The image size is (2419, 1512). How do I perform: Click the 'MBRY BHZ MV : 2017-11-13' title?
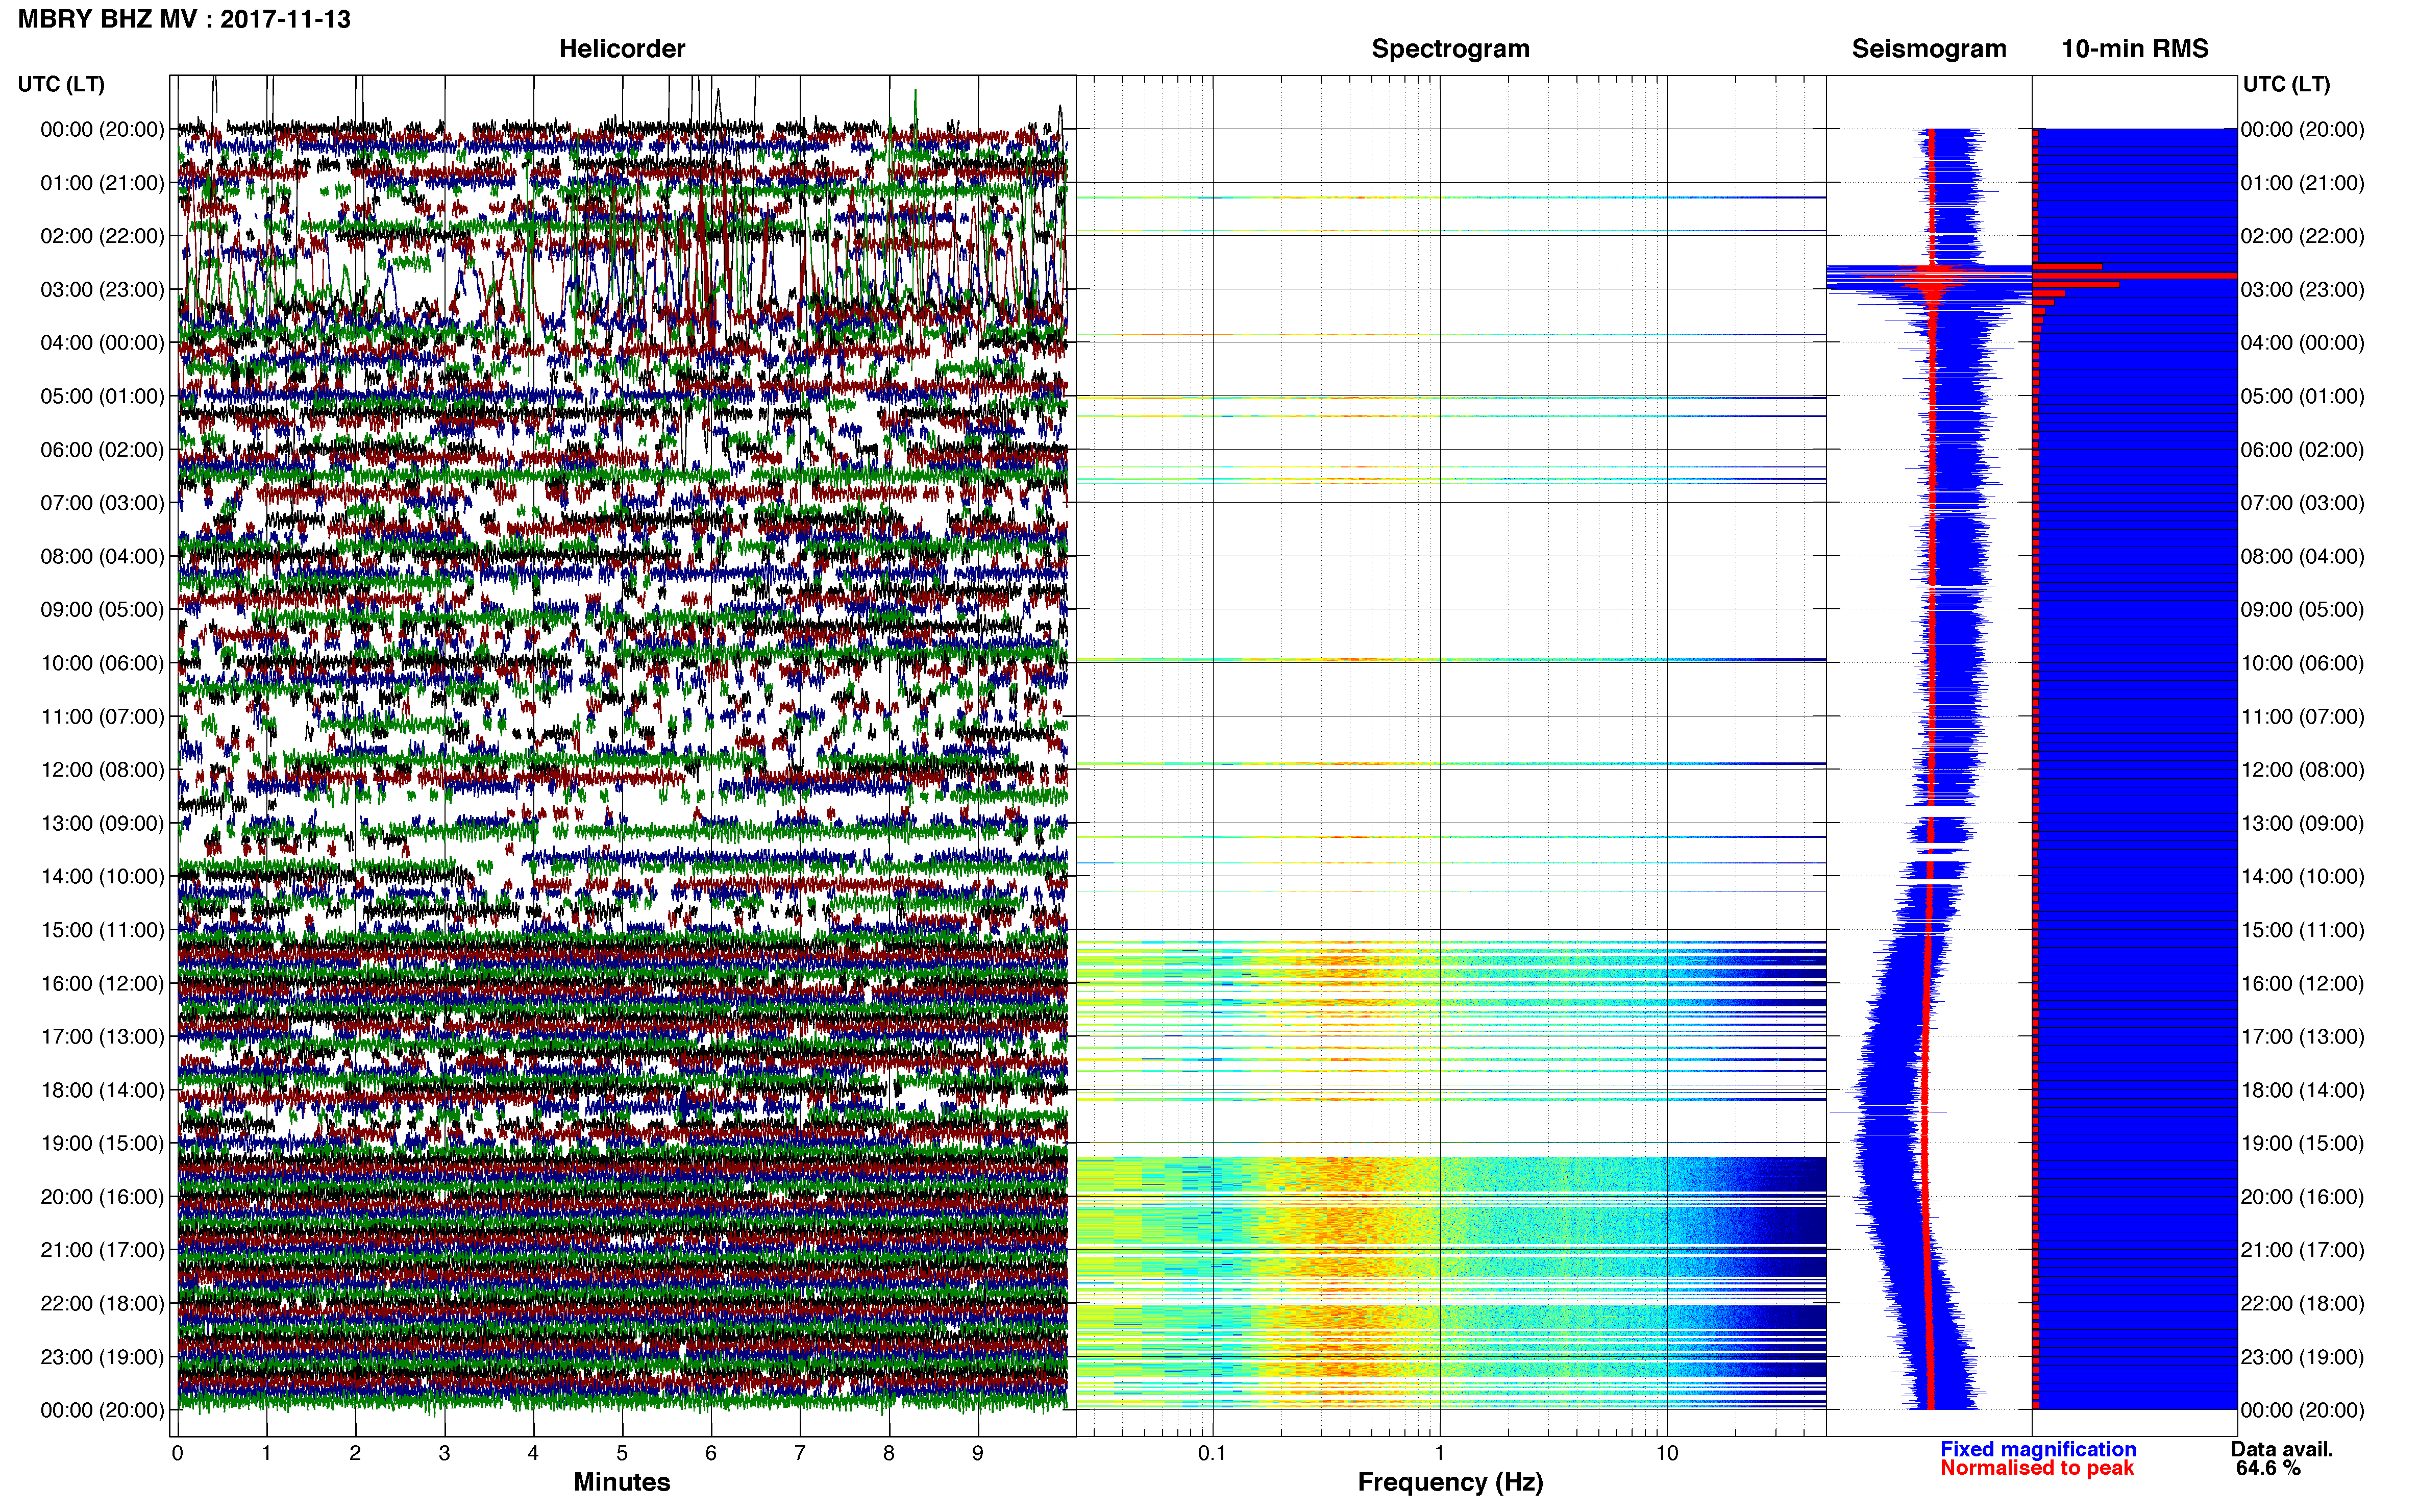(184, 19)
